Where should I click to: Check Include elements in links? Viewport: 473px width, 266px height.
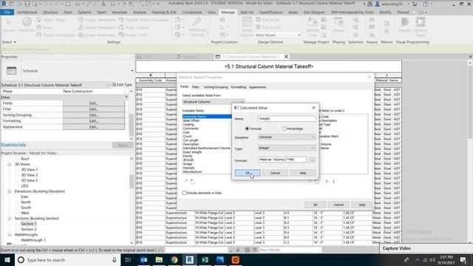pos(184,193)
